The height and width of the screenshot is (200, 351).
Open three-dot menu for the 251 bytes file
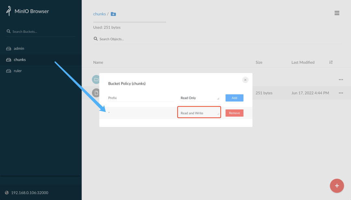[x=341, y=93]
